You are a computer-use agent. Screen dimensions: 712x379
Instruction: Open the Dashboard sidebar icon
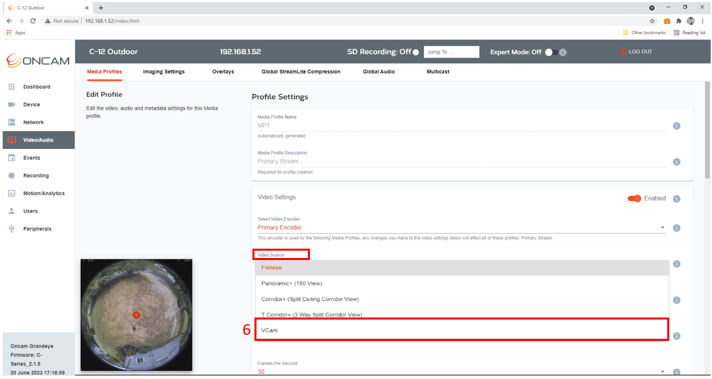[x=12, y=87]
